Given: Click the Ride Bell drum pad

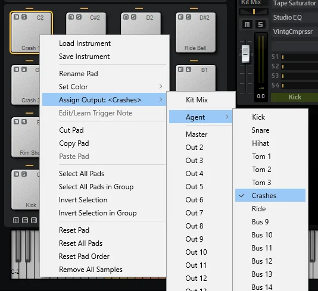Looking at the screenshot, I should point(195,32).
